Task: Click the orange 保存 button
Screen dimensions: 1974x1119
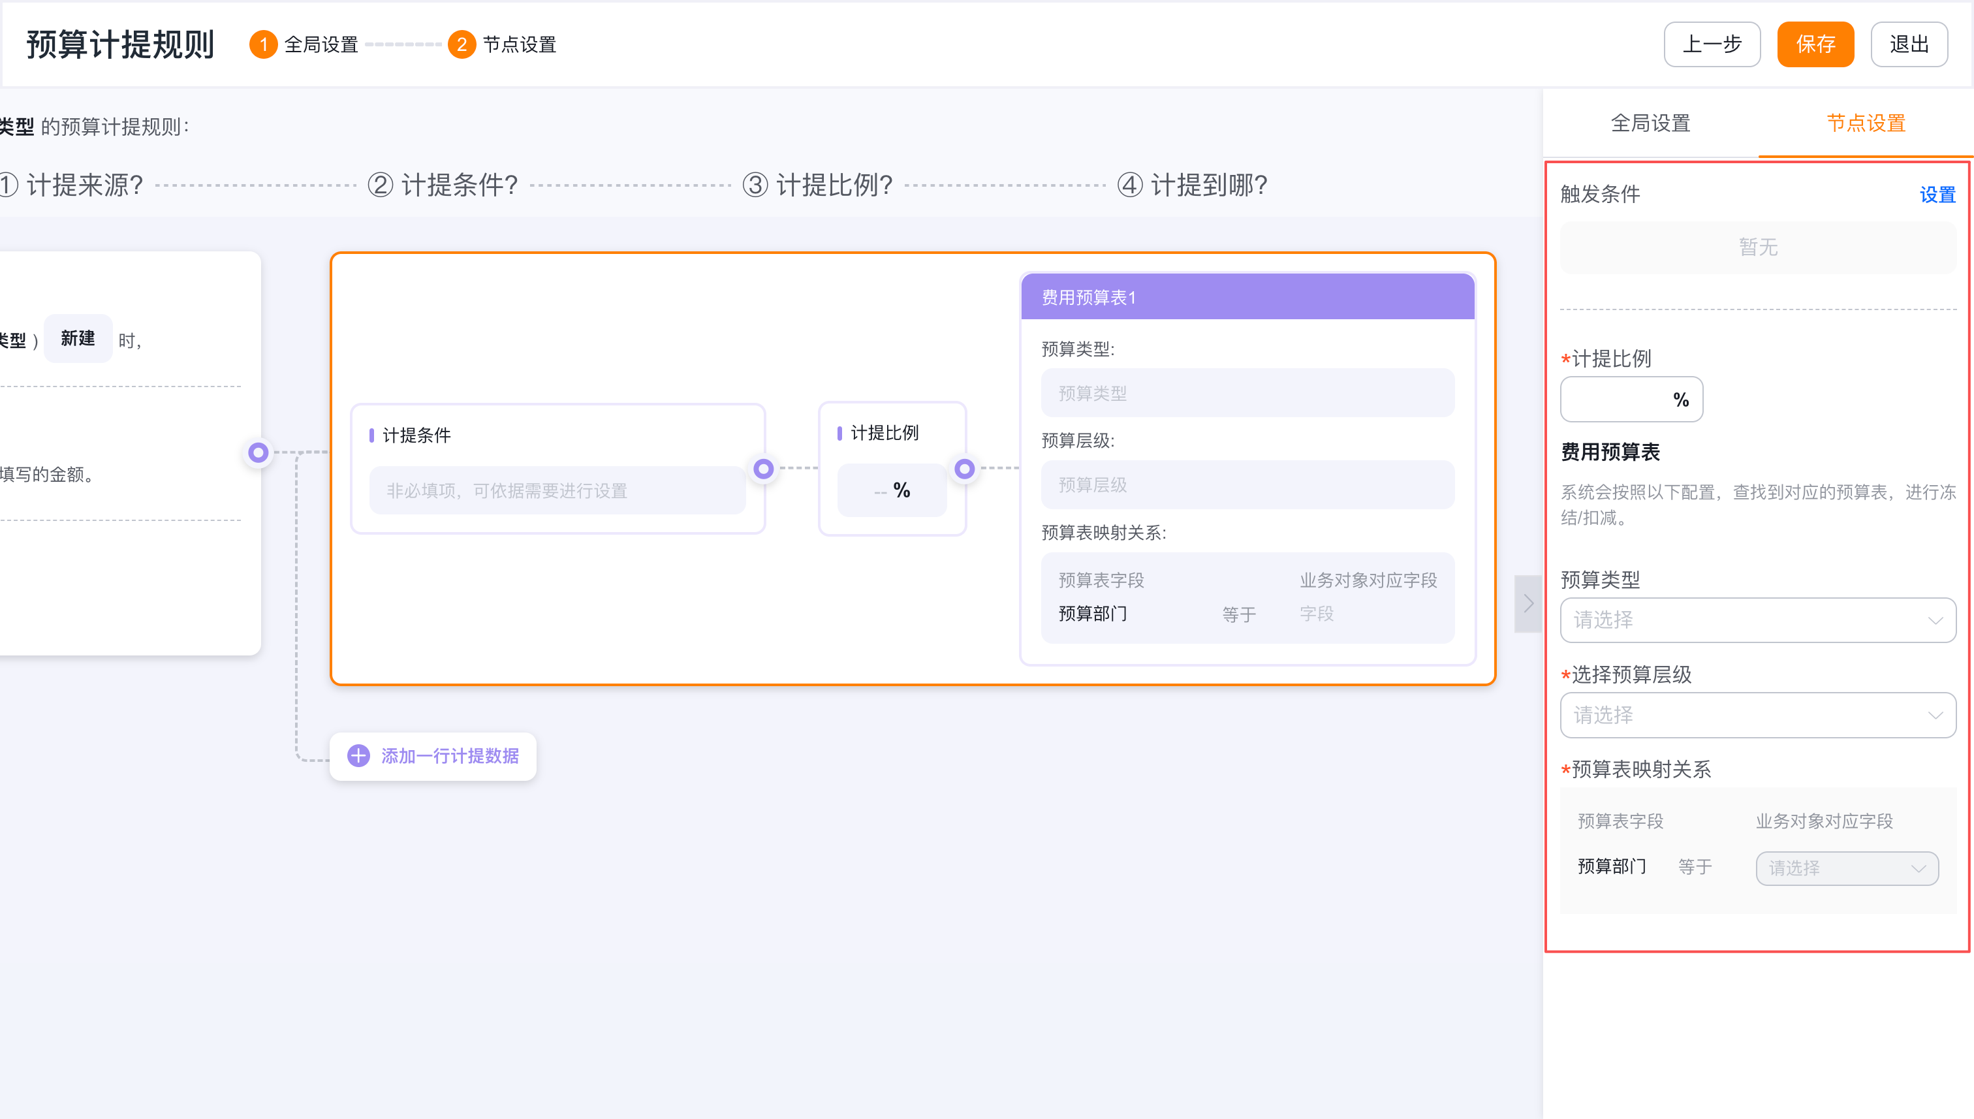Action: pos(1815,44)
